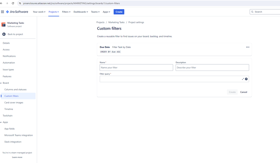
Task: Open the Teams dropdown menu
Action: tap(95, 12)
